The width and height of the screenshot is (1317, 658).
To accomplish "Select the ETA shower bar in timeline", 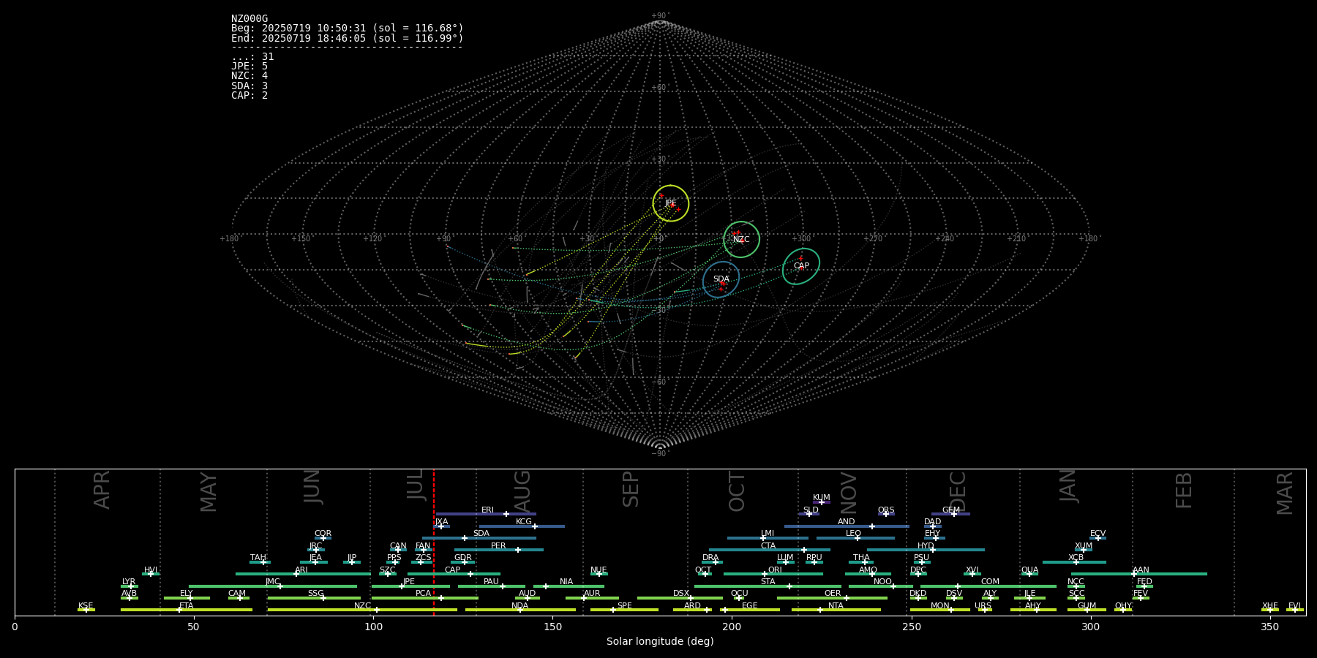I will [187, 610].
